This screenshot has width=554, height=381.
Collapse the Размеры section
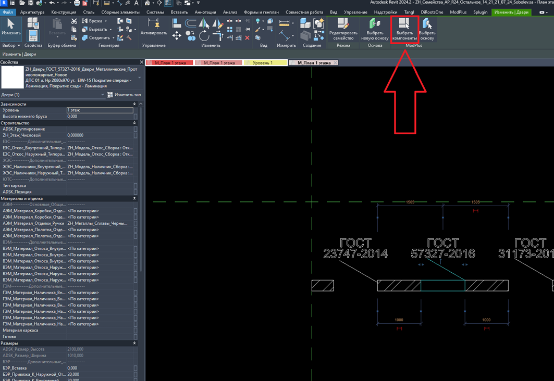pyautogui.click(x=134, y=343)
